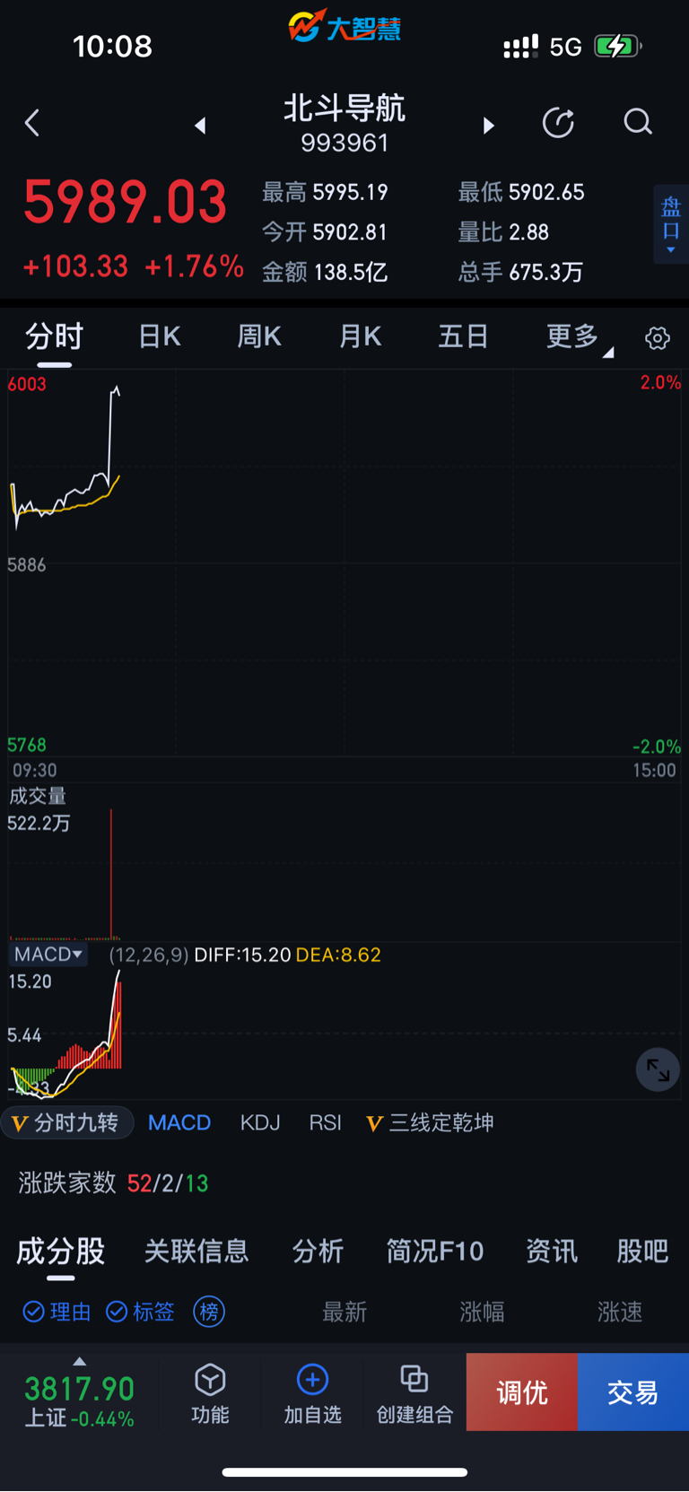The image size is (689, 1492).
Task: Open the MACD indicator dropdown
Action: (x=48, y=954)
